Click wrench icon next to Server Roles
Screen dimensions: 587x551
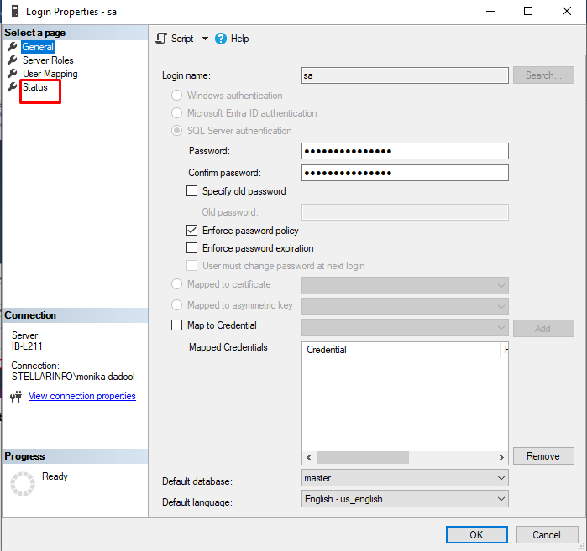coord(13,60)
